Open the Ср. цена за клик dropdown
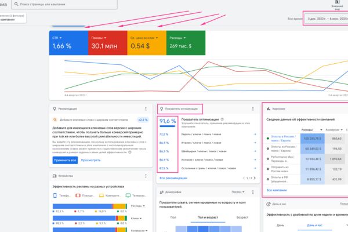 click(x=144, y=38)
